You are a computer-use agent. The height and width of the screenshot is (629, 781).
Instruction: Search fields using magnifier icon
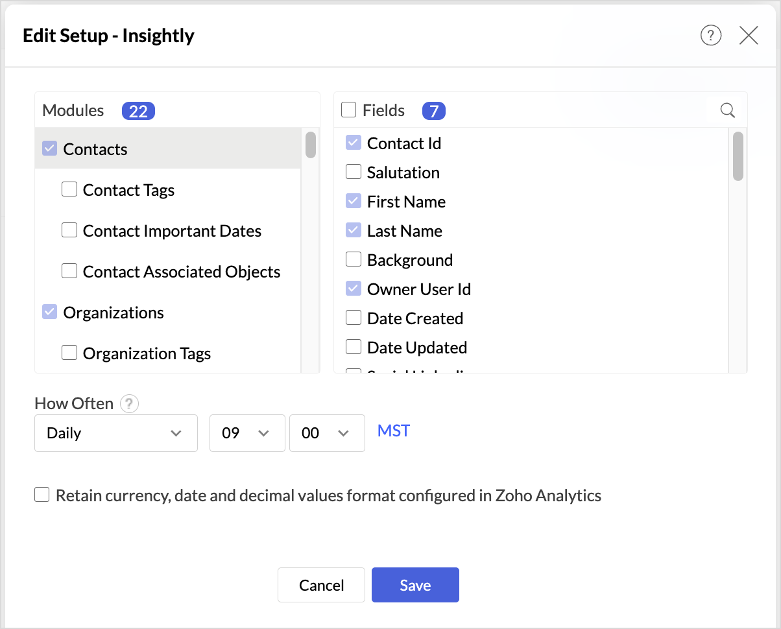(728, 111)
